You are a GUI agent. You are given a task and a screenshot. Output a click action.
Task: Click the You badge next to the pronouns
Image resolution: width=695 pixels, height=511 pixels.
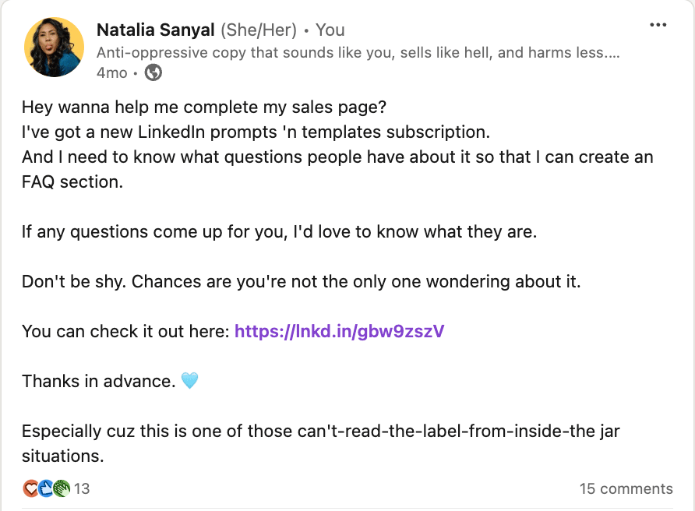point(330,30)
